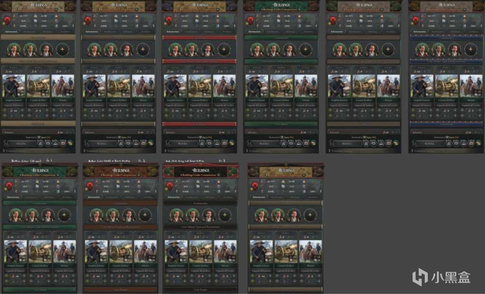This screenshot has width=485, height=294.
Task: Add a commander via plus circle in red-bar panel
Action: 224,49
